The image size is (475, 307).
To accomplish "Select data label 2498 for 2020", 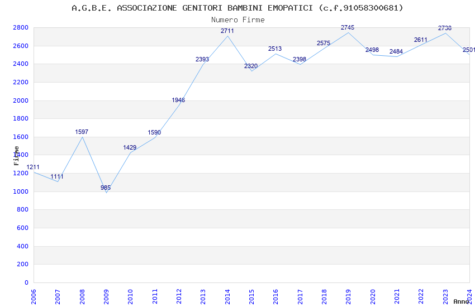I will pos(372,50).
